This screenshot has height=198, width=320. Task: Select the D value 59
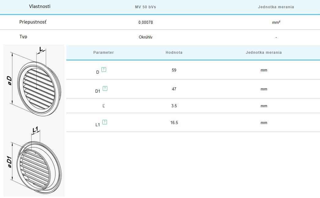click(174, 70)
